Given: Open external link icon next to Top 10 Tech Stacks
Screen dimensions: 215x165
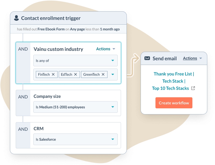Looking at the screenshot, I should [193, 88].
